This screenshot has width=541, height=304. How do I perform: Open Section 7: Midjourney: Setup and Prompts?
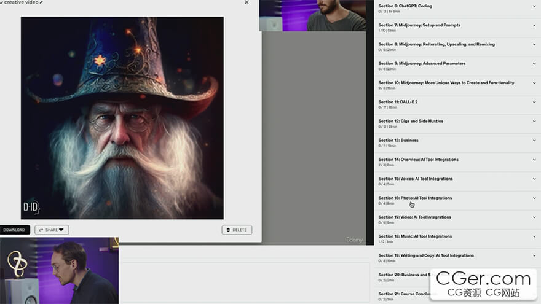coord(419,25)
